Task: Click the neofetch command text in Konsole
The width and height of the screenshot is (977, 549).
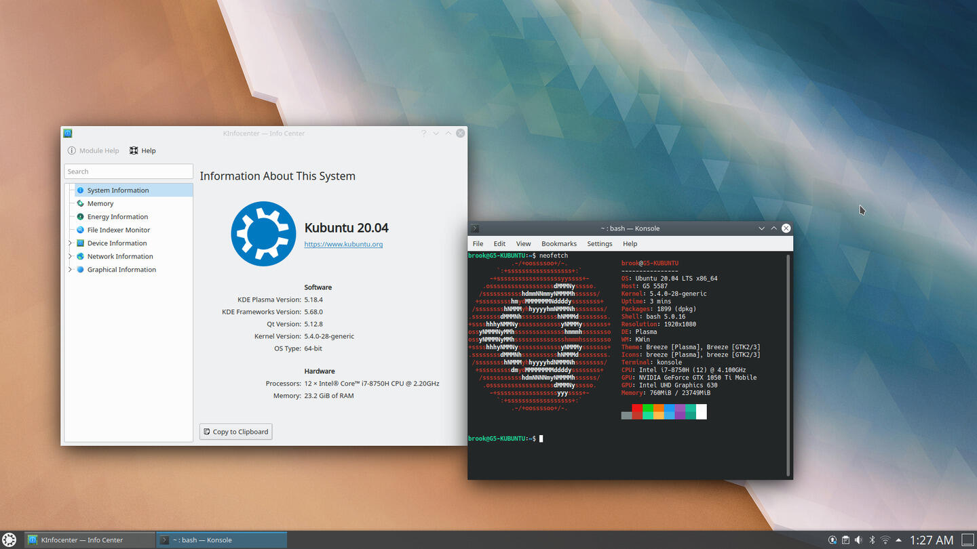Action: pos(554,256)
